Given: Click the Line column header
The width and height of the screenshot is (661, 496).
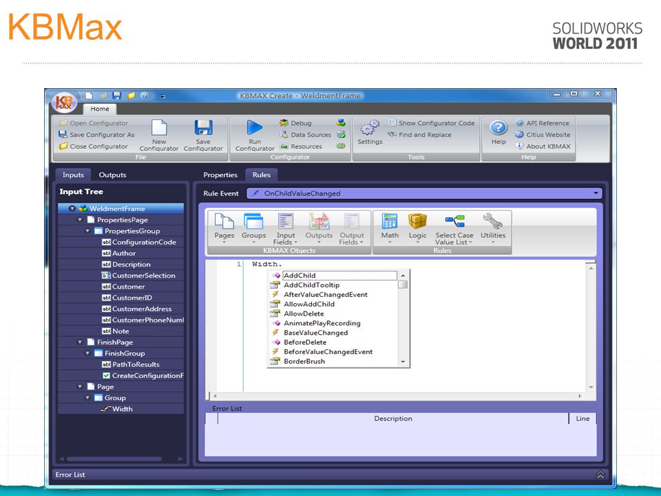Looking at the screenshot, I should coord(583,418).
